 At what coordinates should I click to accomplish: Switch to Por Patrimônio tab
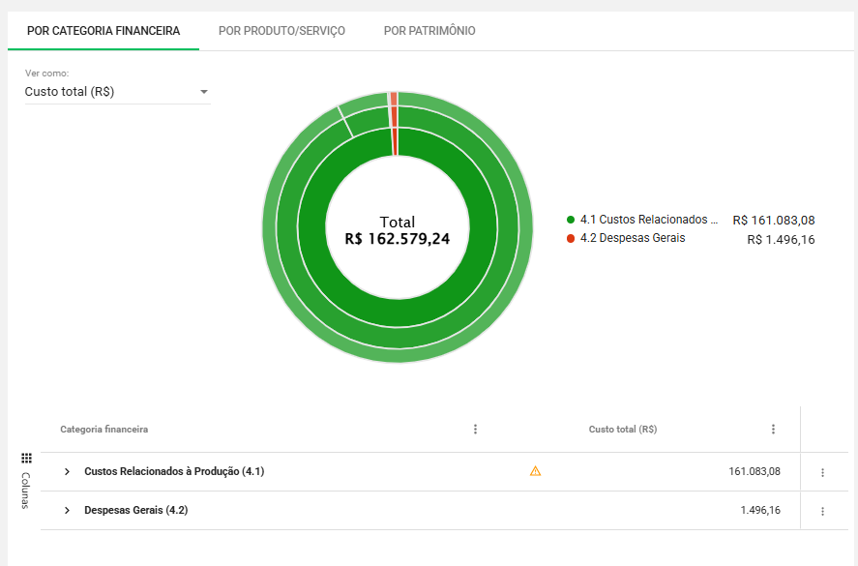[429, 31]
